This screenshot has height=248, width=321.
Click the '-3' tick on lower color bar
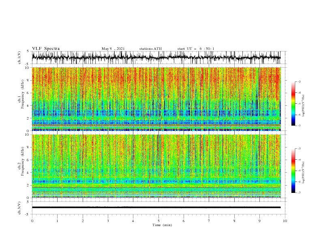coord(299,149)
